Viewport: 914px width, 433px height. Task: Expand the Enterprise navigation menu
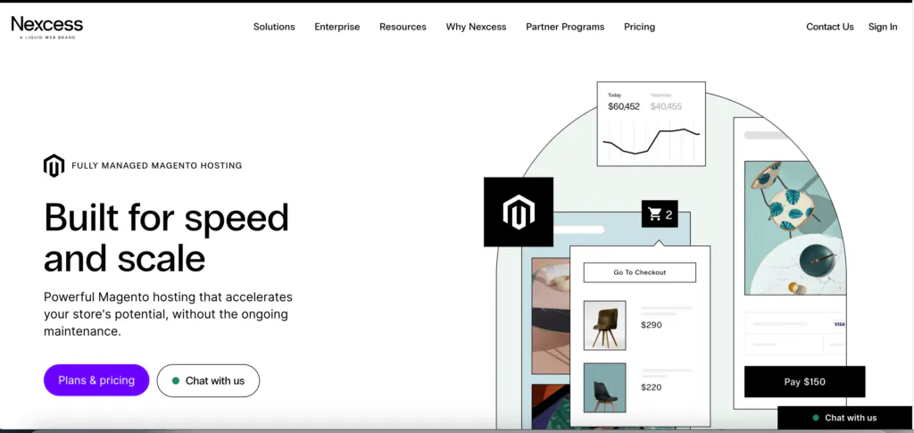click(337, 27)
